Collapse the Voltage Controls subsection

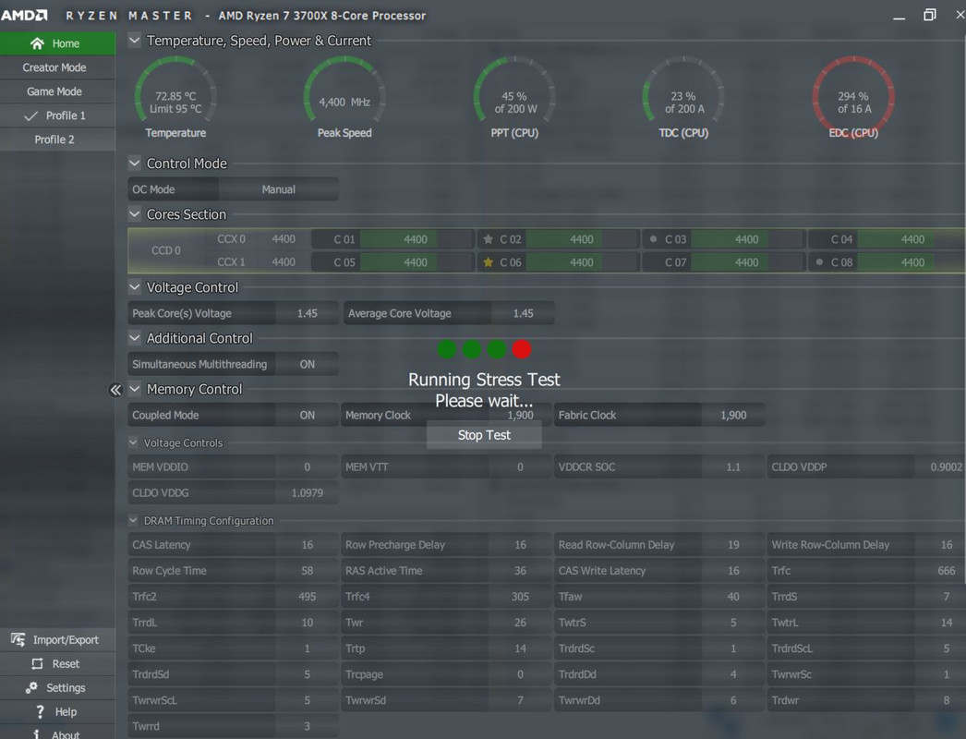point(133,442)
